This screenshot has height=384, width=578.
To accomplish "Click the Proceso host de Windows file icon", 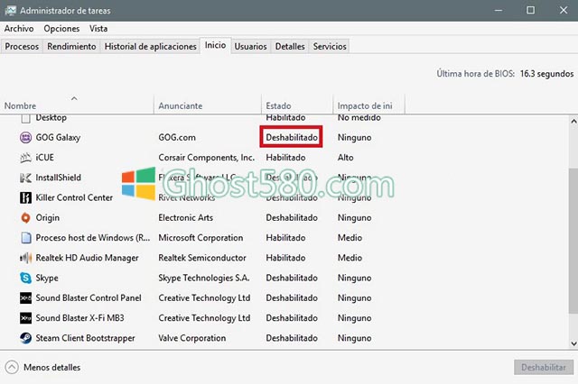I will 26,238.
